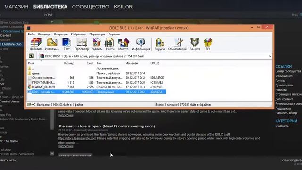The width and height of the screenshot is (302, 170).
Task: Click Написать обзор link in Steam
Action: tap(286, 113)
